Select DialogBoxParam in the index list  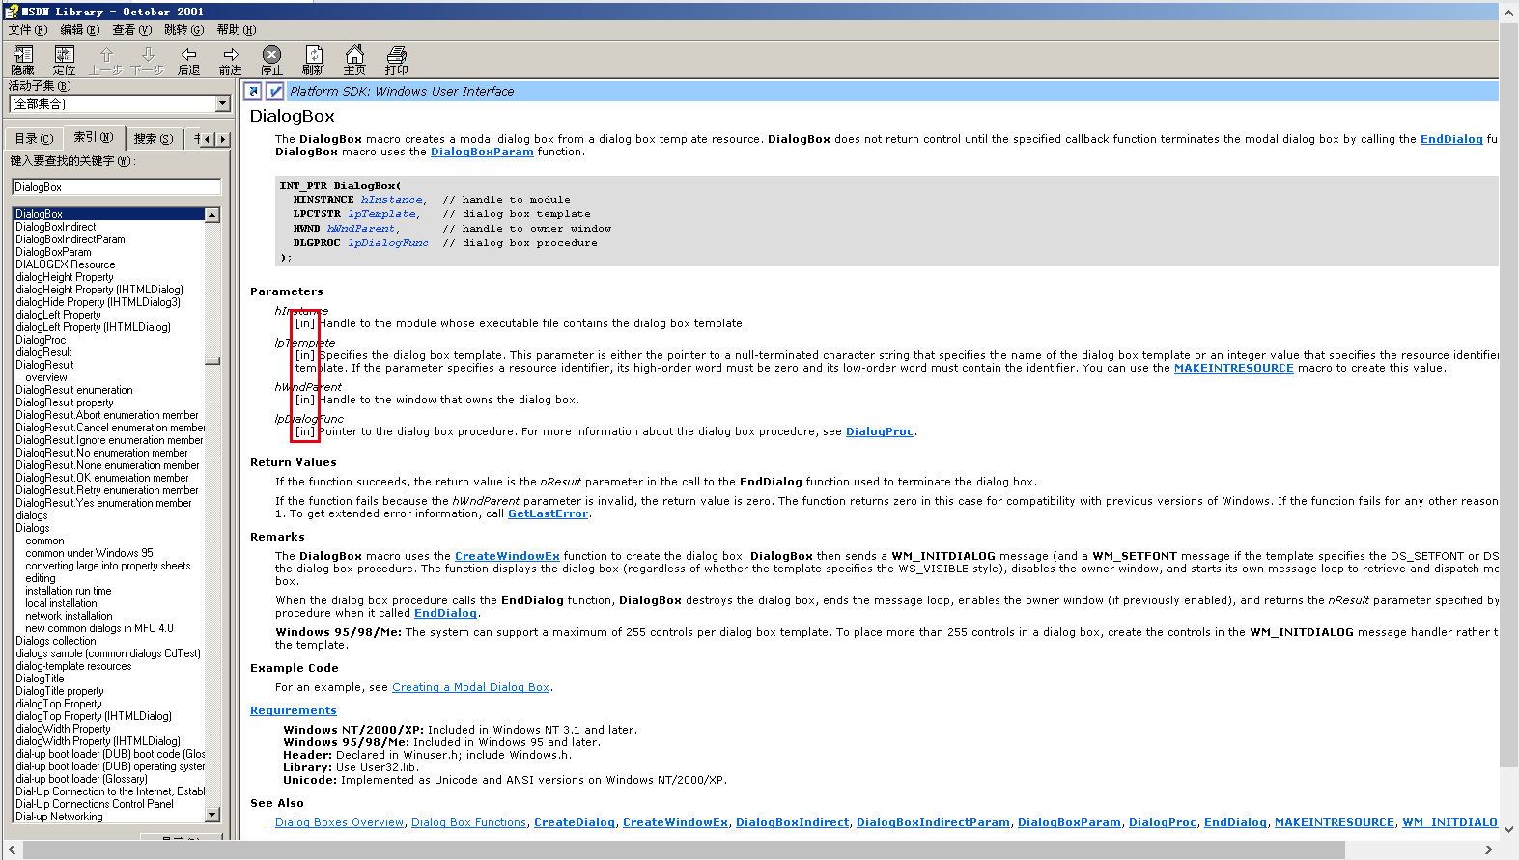(53, 252)
